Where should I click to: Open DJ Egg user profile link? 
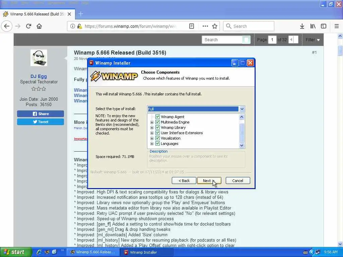(39, 76)
